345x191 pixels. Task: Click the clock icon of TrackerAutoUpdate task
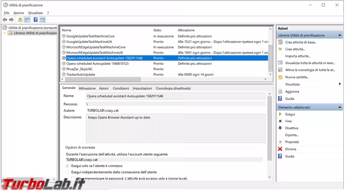[64, 75]
